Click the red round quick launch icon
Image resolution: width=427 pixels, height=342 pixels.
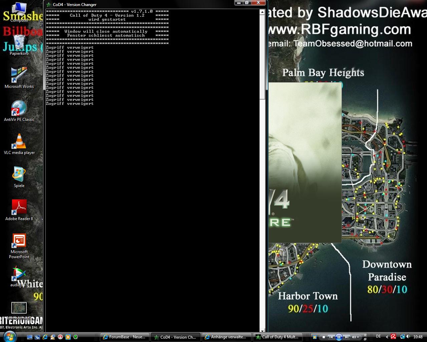60,337
